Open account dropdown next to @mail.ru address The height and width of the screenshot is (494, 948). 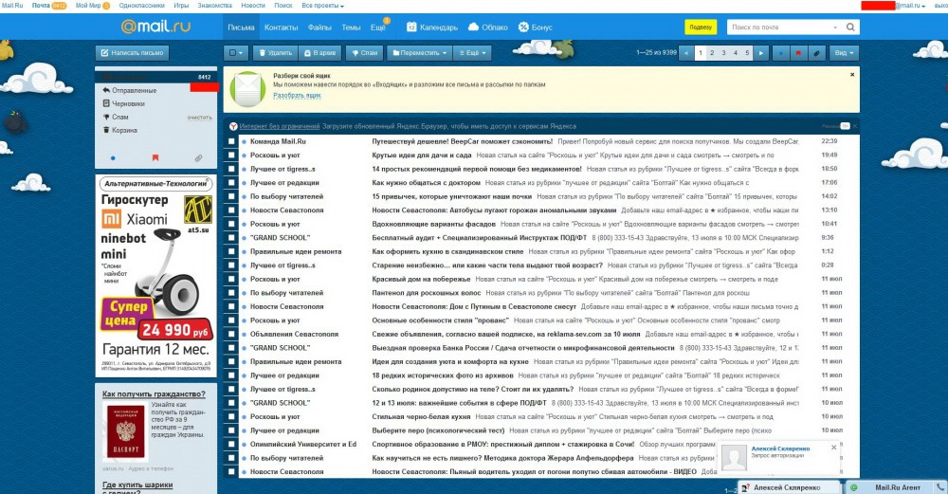pyautogui.click(x=923, y=6)
